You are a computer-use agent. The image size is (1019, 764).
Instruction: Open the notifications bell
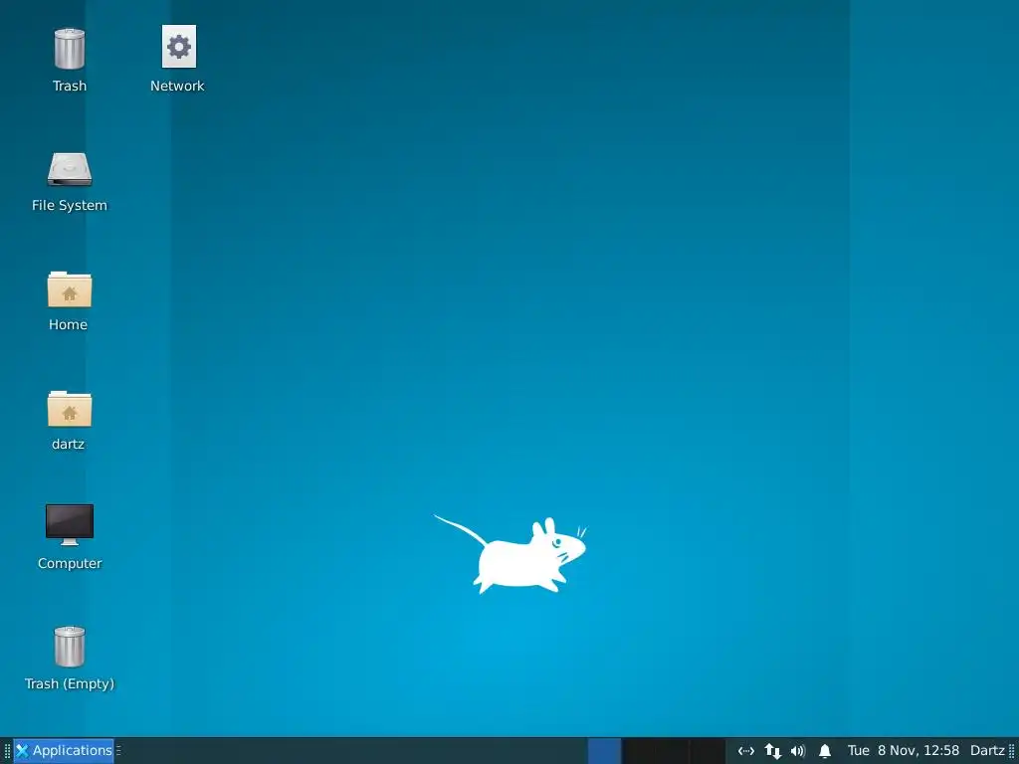pos(825,751)
